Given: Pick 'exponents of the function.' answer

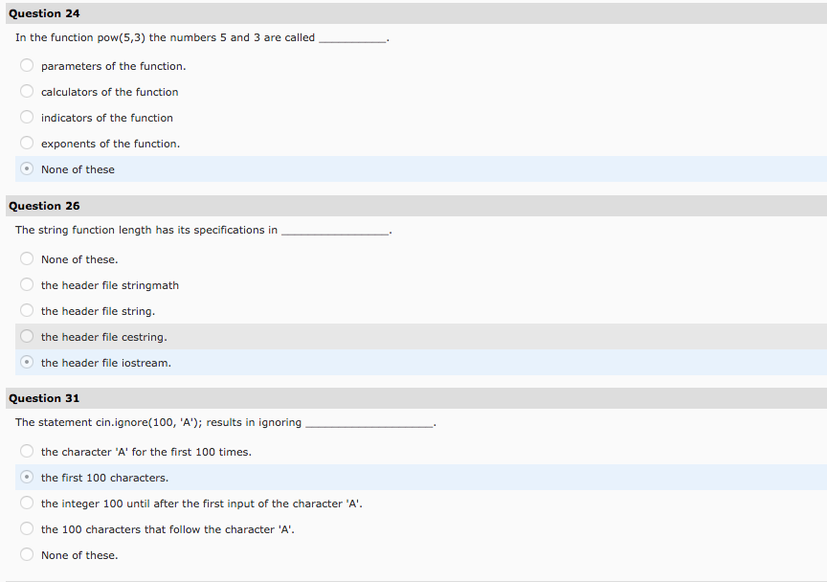Looking at the screenshot, I should pos(26,143).
